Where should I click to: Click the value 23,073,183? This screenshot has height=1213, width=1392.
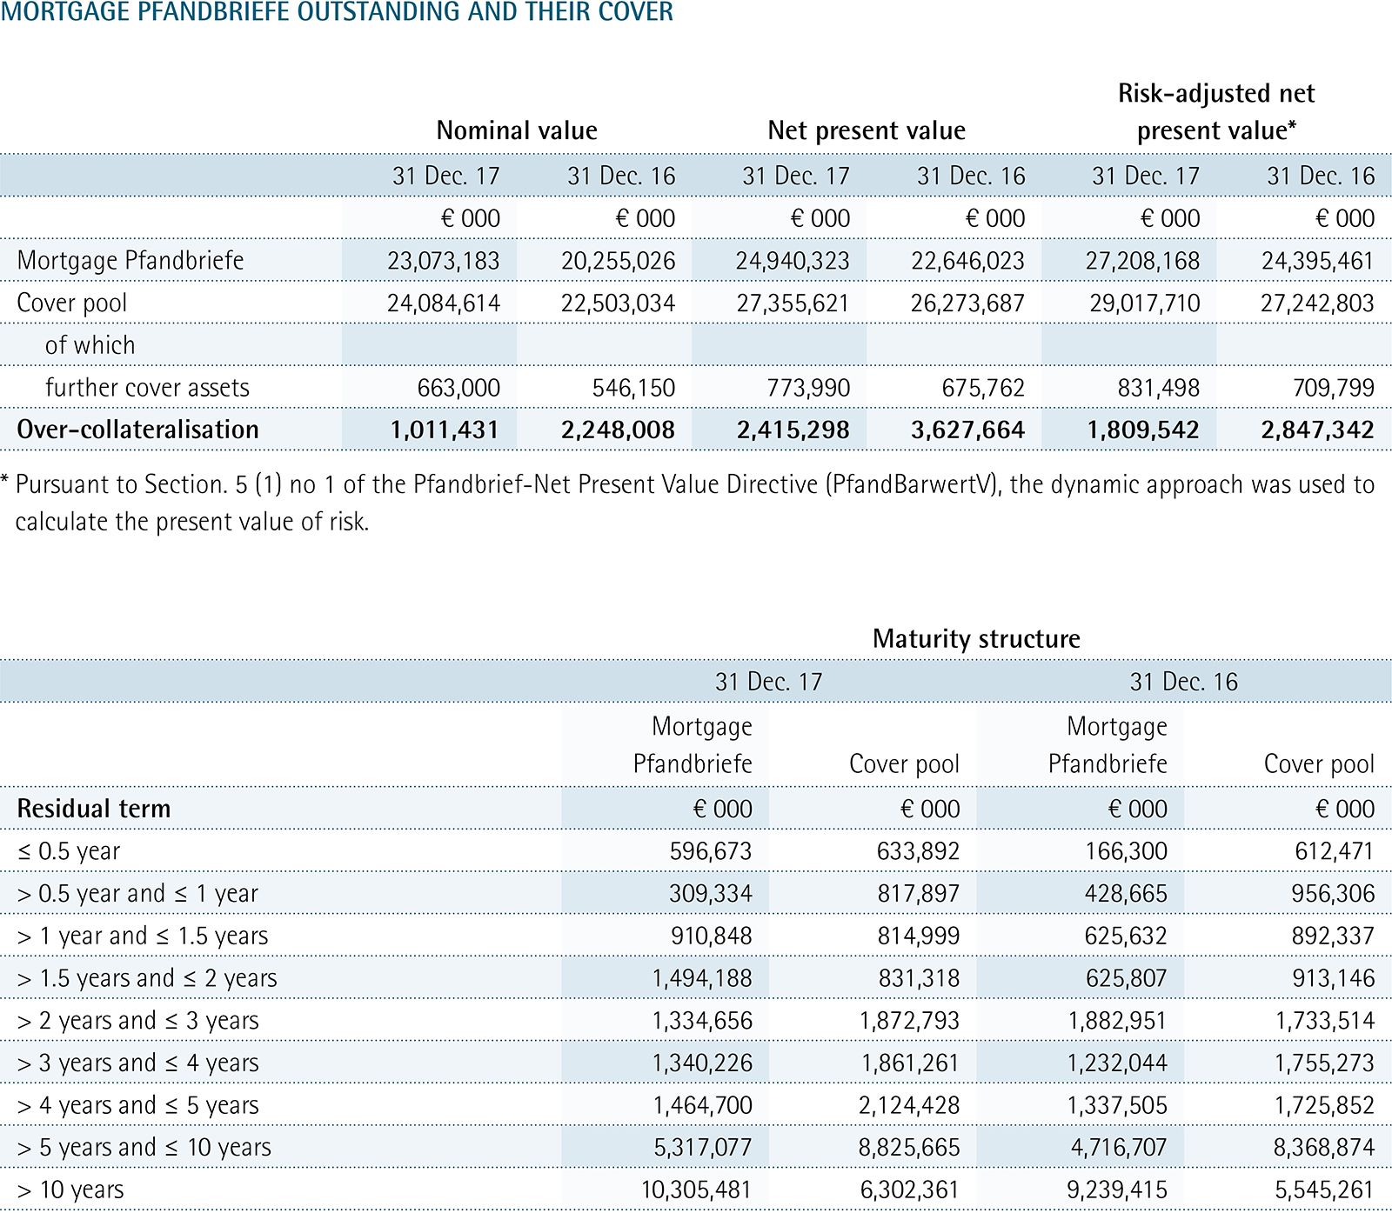[x=444, y=261]
